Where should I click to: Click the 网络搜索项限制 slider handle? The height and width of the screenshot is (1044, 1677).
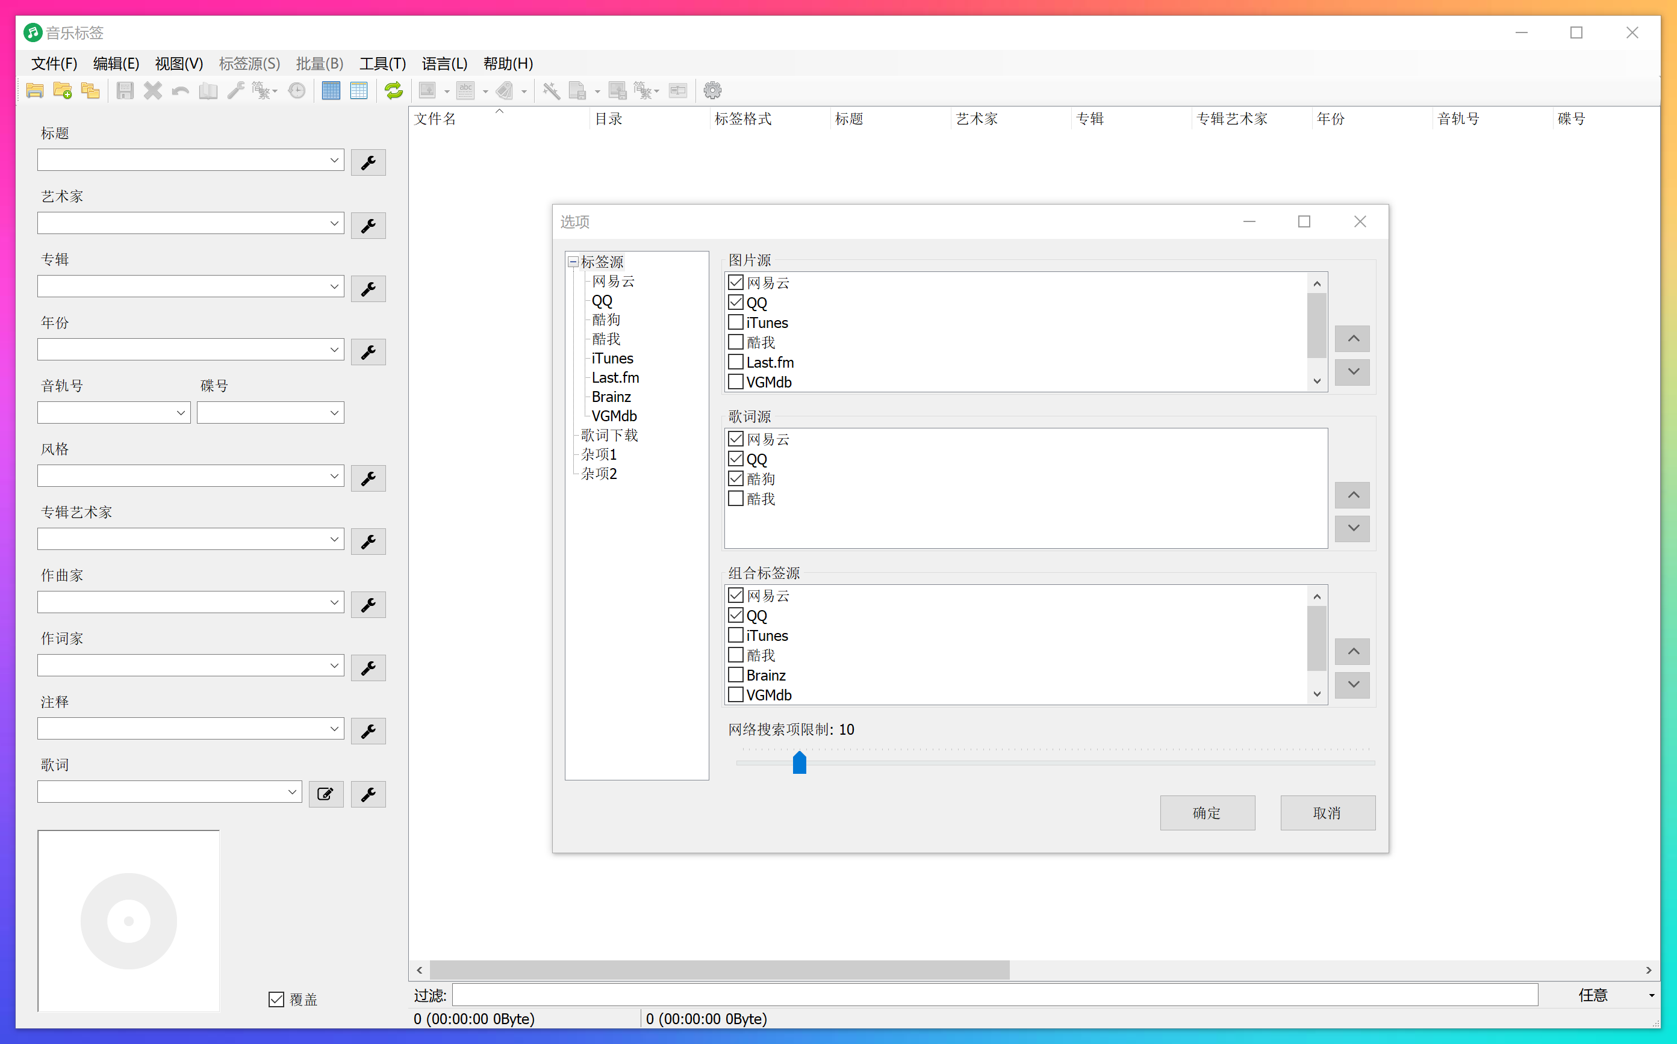[800, 762]
